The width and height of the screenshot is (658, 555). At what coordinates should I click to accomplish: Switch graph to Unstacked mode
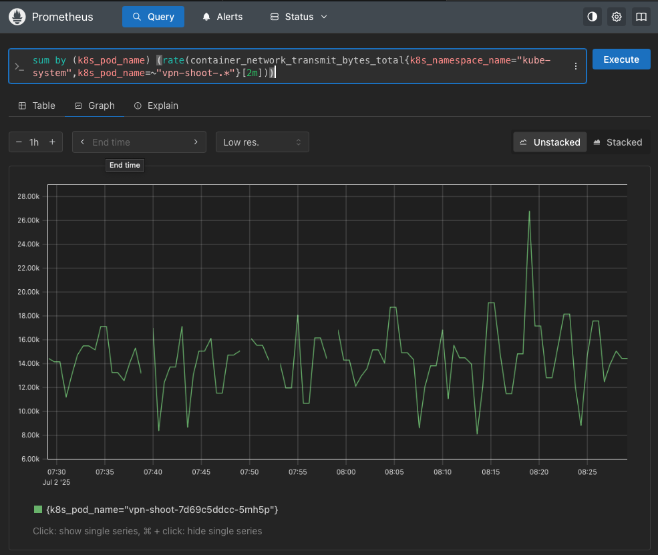550,142
